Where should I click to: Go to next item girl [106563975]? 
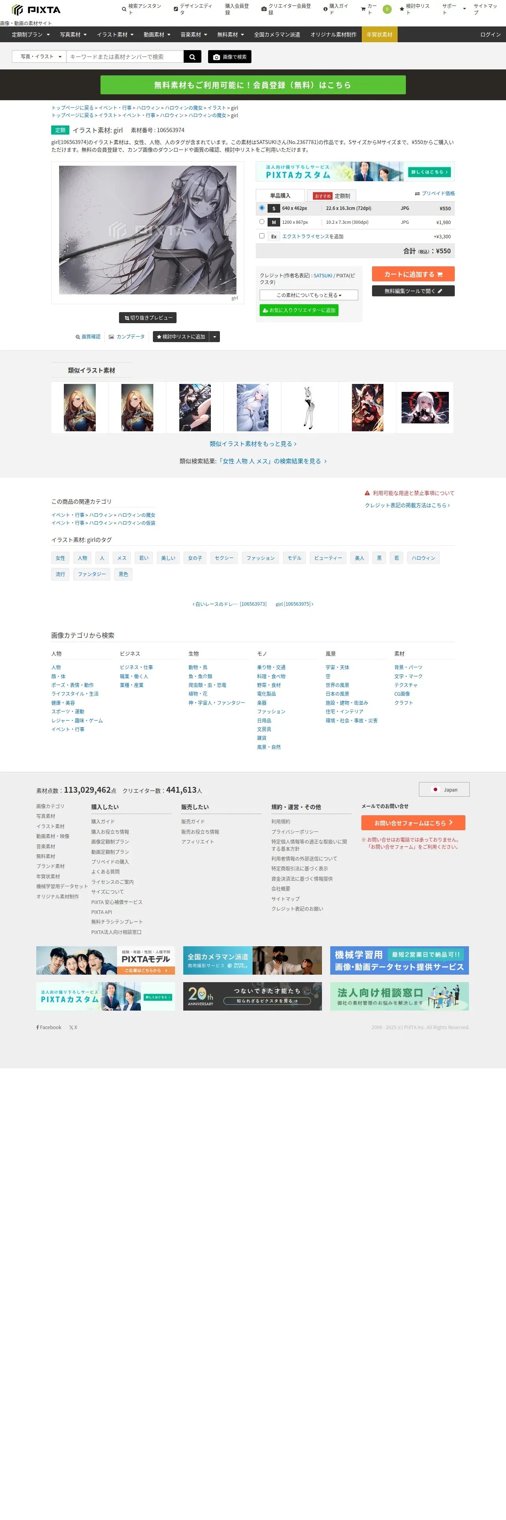(294, 604)
